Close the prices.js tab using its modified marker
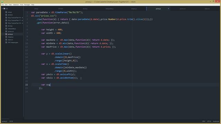Screen dimensions: 221x124 168,9
